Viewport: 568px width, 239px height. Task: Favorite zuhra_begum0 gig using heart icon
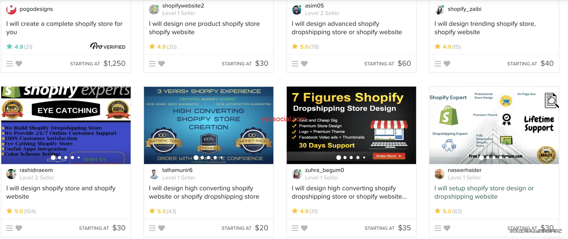coord(304,228)
